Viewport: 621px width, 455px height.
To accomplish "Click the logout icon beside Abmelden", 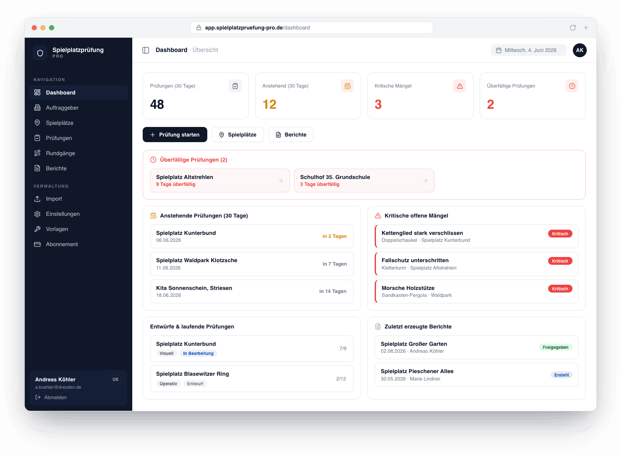I will click(x=38, y=397).
